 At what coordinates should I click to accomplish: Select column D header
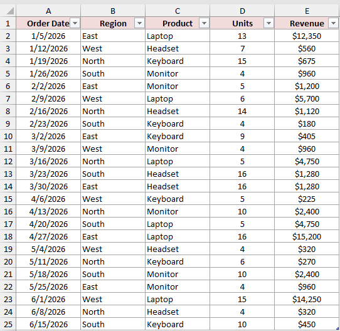tap(242, 11)
